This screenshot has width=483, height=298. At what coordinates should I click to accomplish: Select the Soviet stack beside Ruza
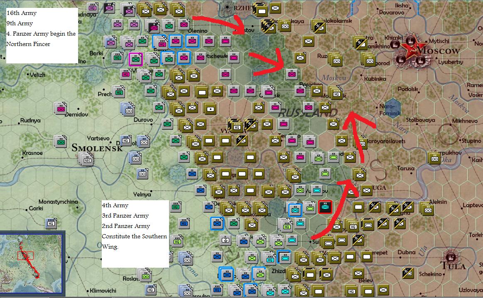pos(336,60)
